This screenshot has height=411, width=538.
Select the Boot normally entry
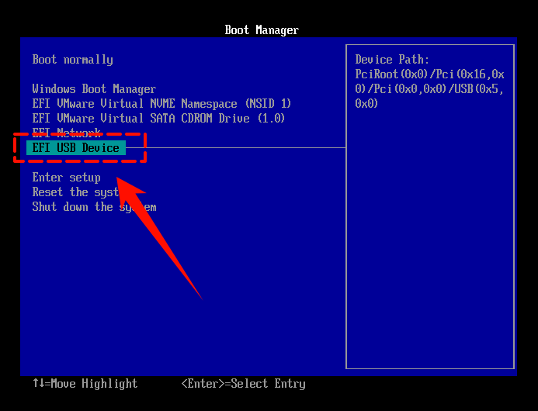[72, 60]
